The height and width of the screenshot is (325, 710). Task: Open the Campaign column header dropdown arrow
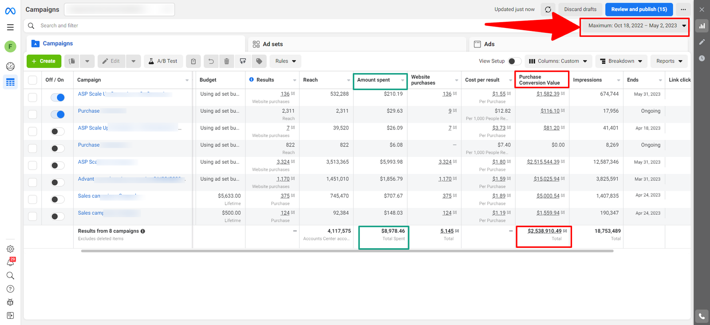(187, 80)
